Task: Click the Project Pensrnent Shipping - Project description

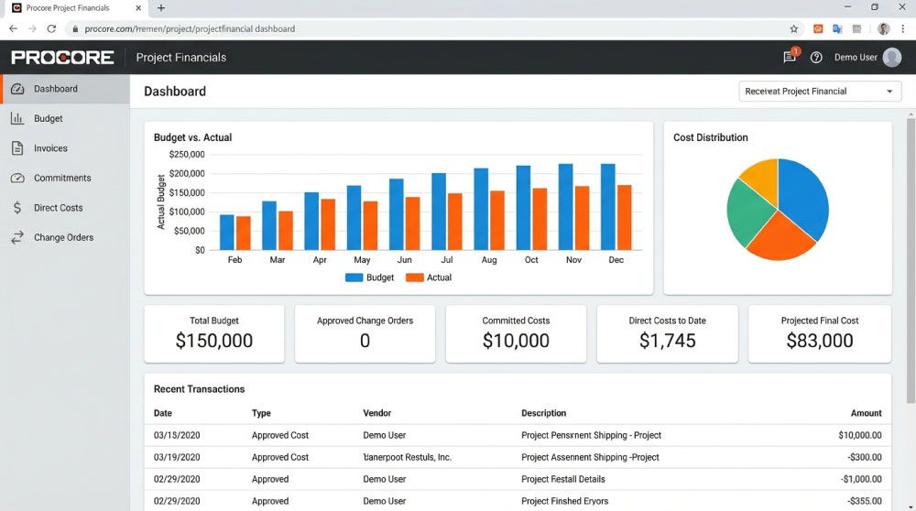Action: pyautogui.click(x=591, y=435)
